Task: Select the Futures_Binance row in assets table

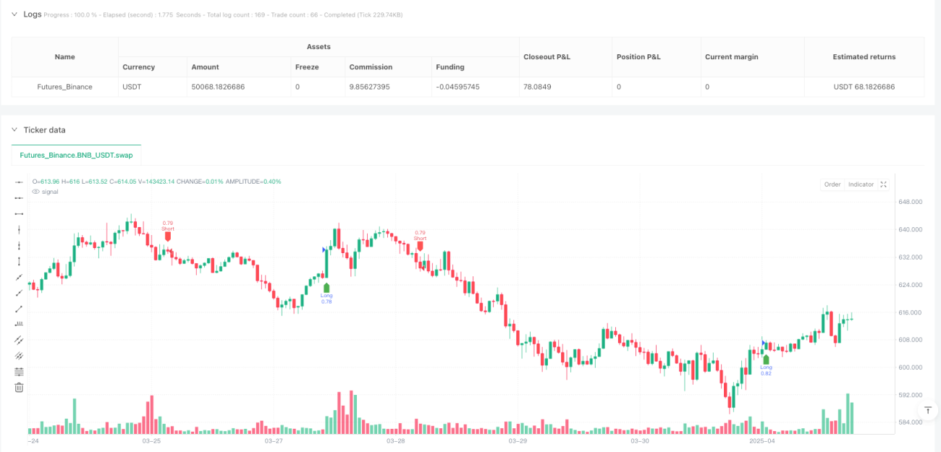Action: [468, 87]
